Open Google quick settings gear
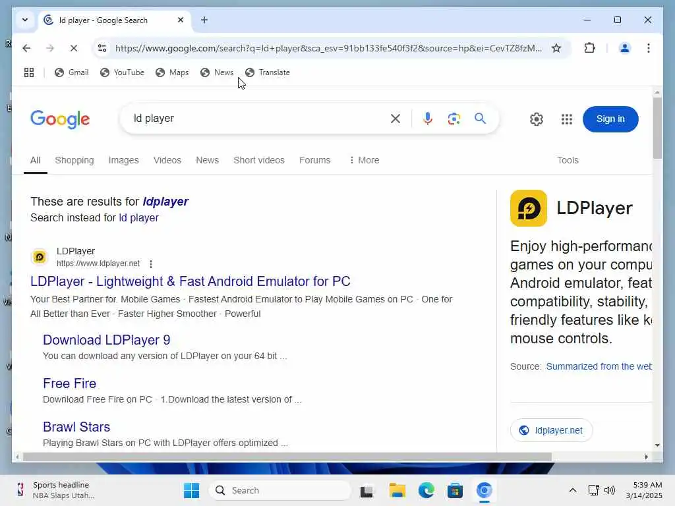Image resolution: width=675 pixels, height=506 pixels. pos(537,119)
